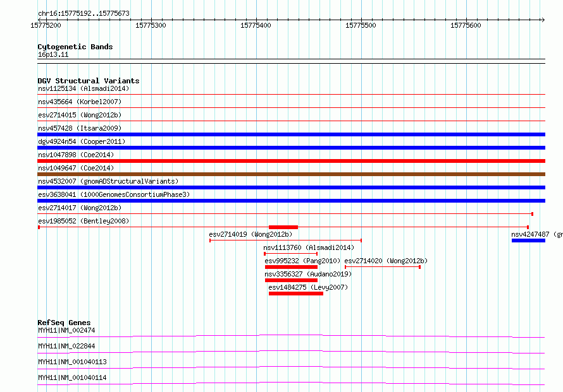Open nsv3356327 (Audano2019) label
The height and width of the screenshot is (392, 563).
tap(308, 274)
